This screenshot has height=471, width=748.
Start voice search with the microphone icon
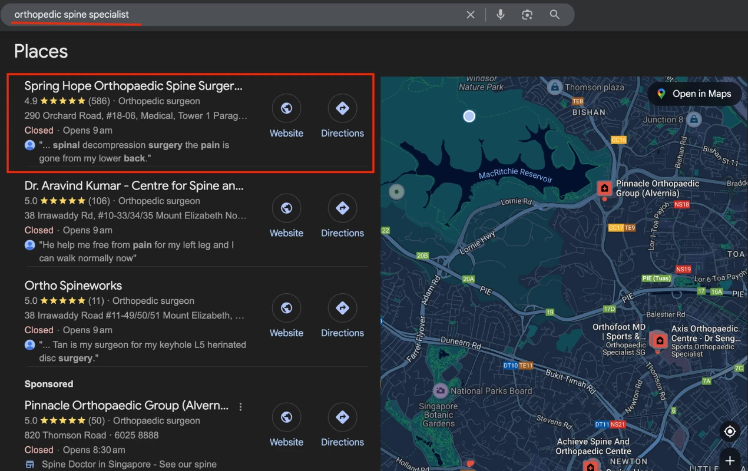[x=501, y=15]
